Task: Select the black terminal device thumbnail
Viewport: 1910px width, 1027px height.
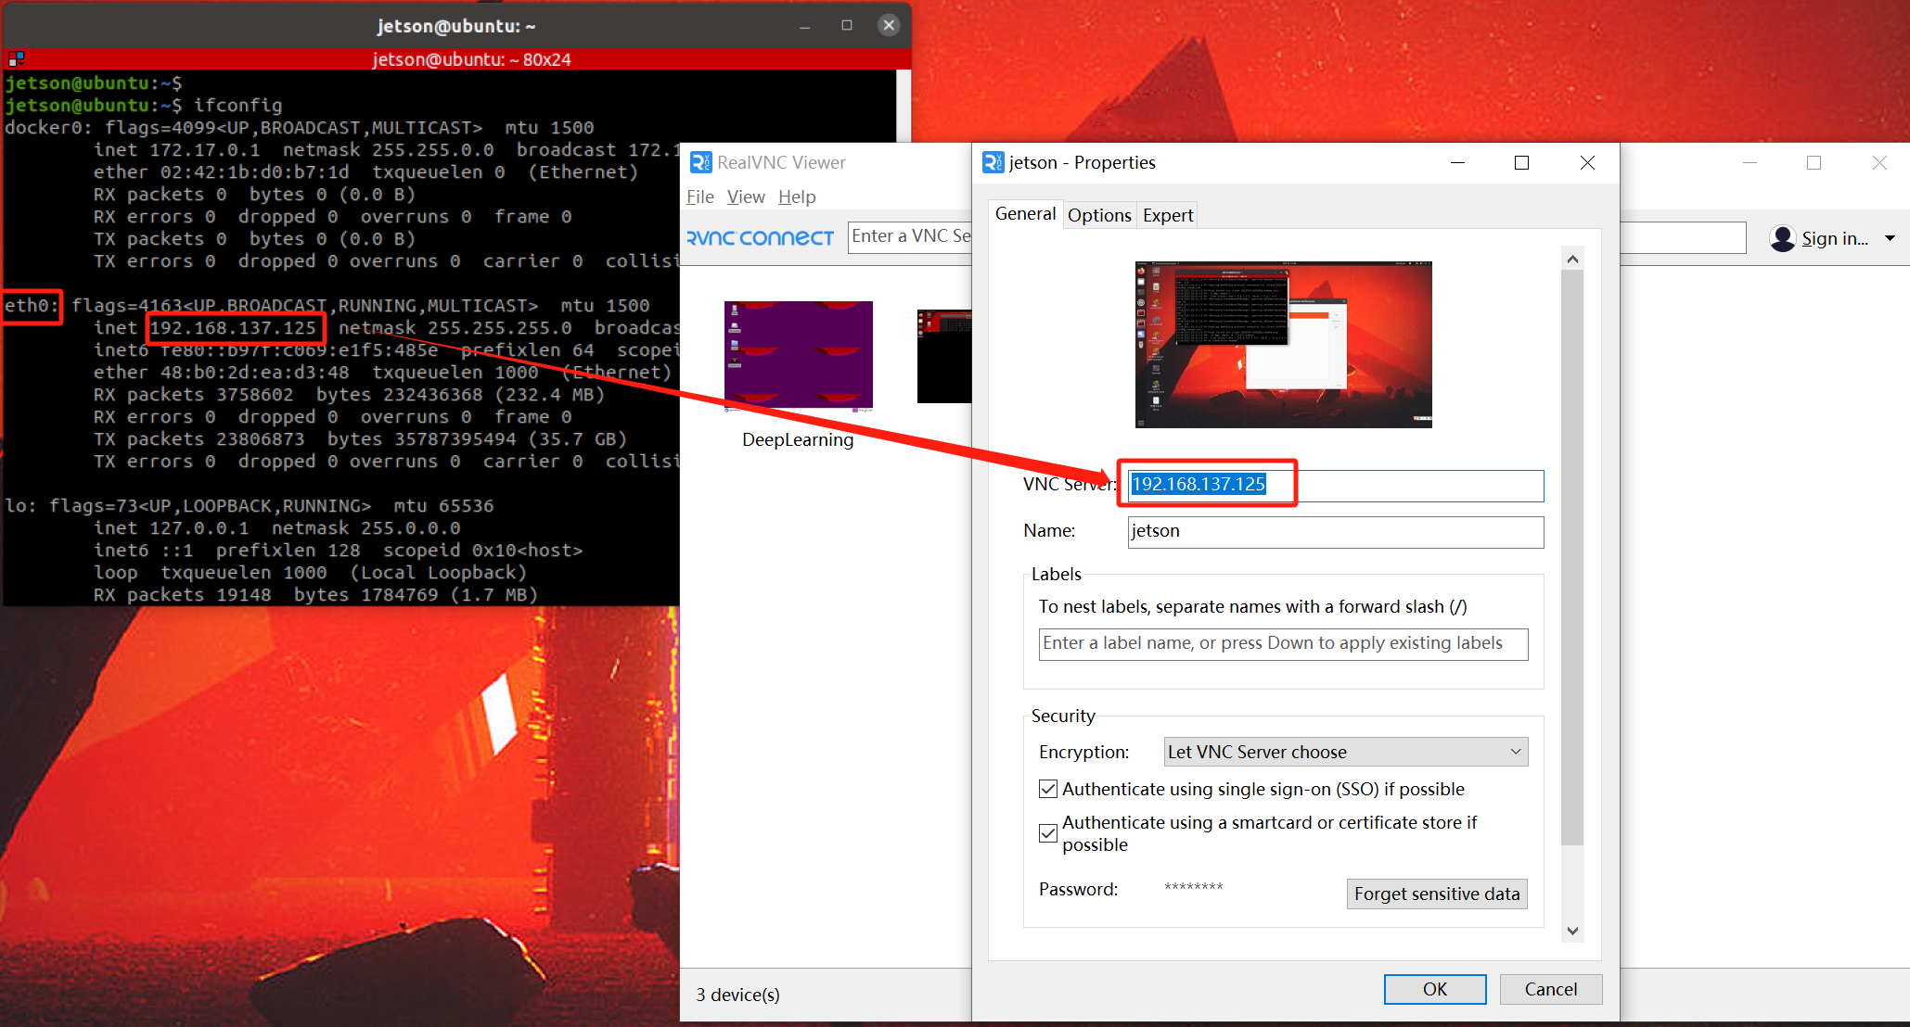Action: tap(944, 356)
